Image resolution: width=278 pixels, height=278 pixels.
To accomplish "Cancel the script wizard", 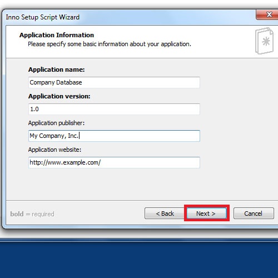I will (254, 214).
